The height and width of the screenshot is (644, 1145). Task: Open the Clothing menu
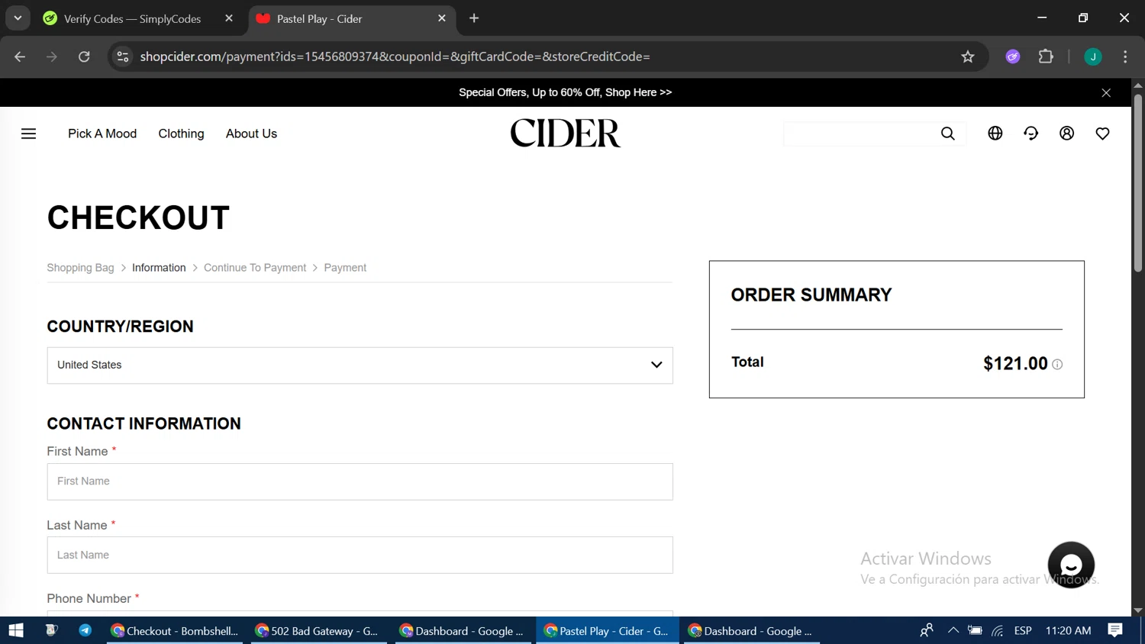181,134
